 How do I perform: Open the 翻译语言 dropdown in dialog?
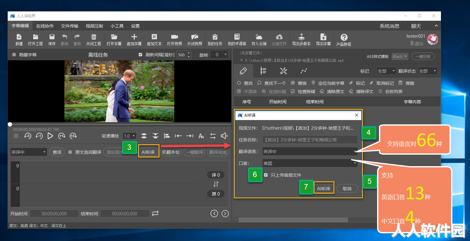310,152
